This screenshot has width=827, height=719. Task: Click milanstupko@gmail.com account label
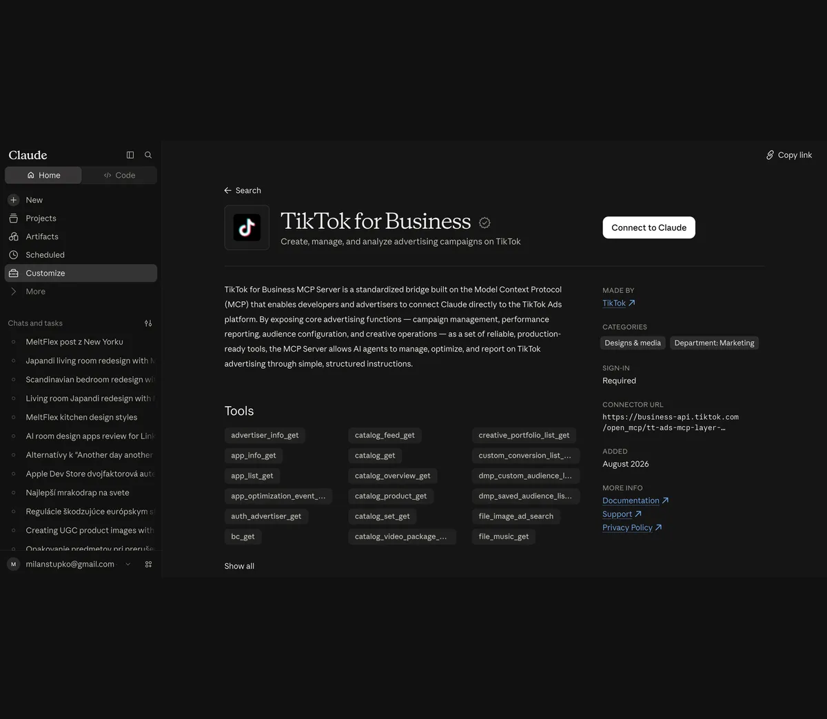pos(70,564)
